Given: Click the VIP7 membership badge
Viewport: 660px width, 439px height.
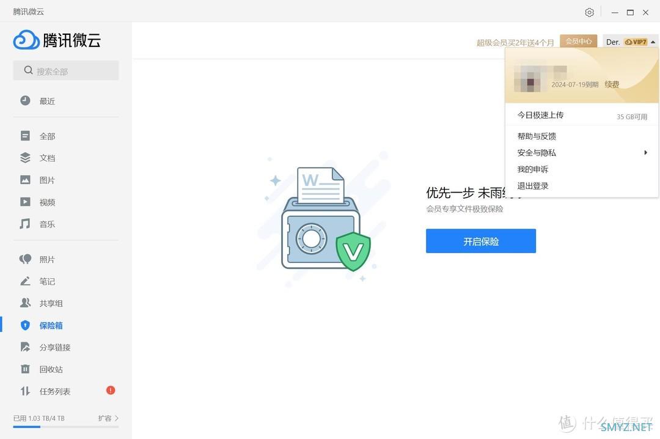Looking at the screenshot, I should [x=636, y=42].
